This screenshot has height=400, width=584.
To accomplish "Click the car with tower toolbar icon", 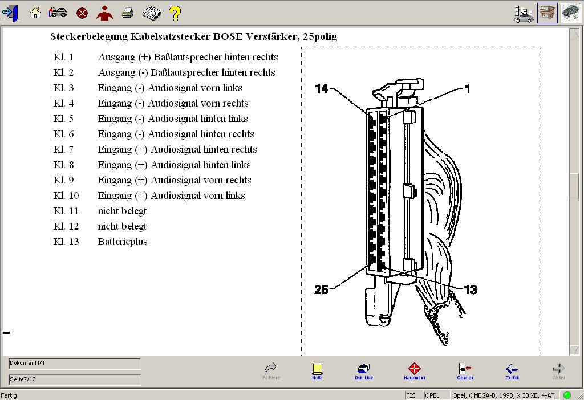I will tap(524, 13).
